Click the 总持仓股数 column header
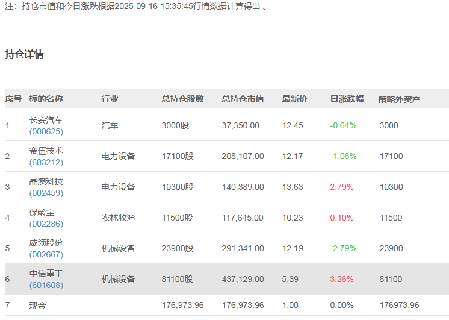The width and height of the screenshot is (449, 320). [x=183, y=99]
